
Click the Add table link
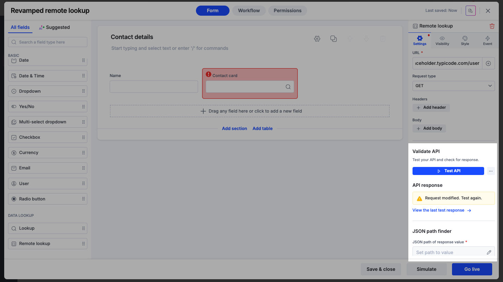point(263,129)
